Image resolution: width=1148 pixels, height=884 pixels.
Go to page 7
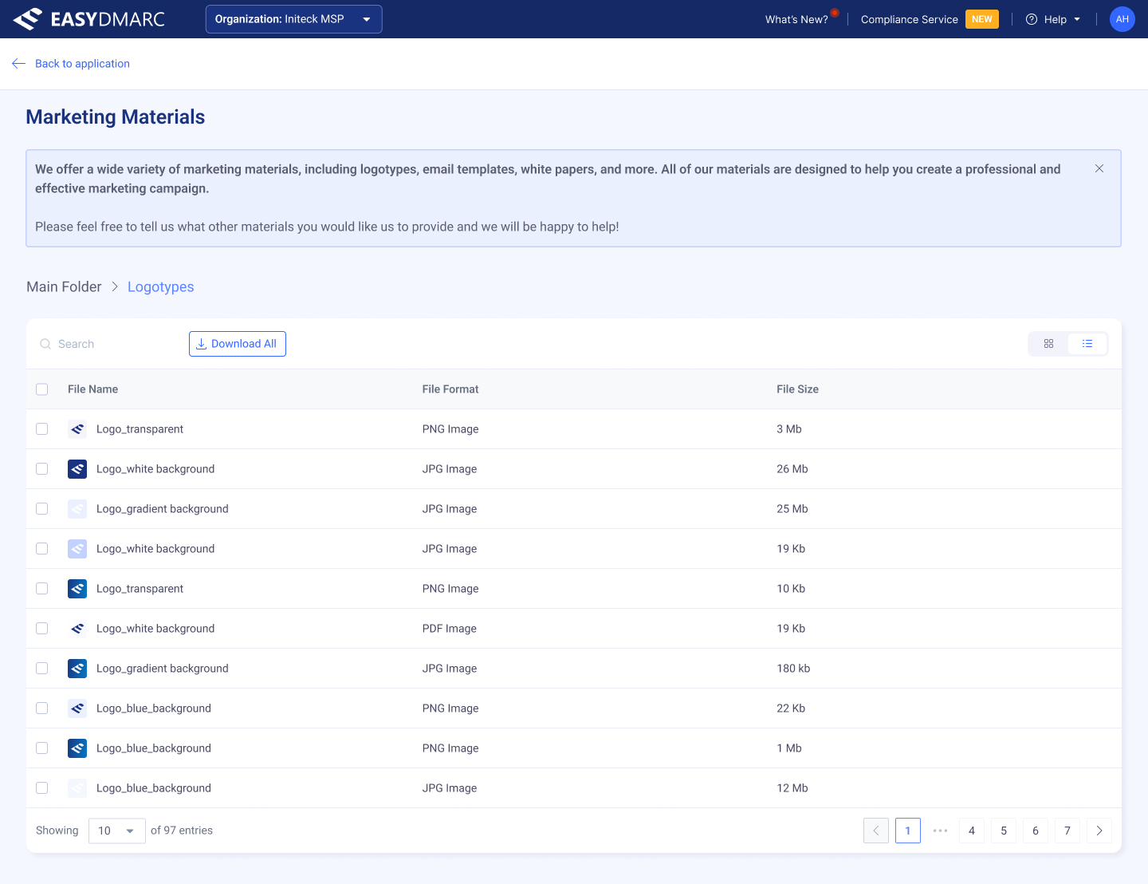click(x=1067, y=831)
